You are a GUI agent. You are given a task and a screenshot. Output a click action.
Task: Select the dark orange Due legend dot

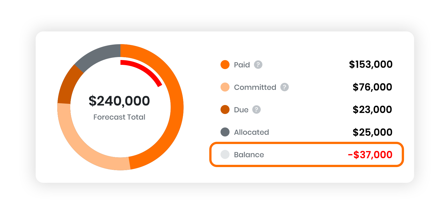pos(225,109)
